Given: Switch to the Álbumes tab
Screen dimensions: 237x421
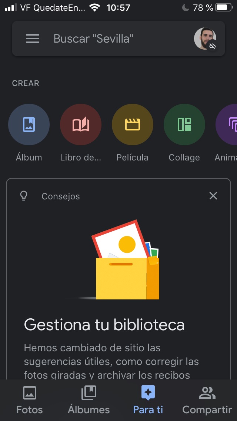Looking at the screenshot, I should [89, 400].
